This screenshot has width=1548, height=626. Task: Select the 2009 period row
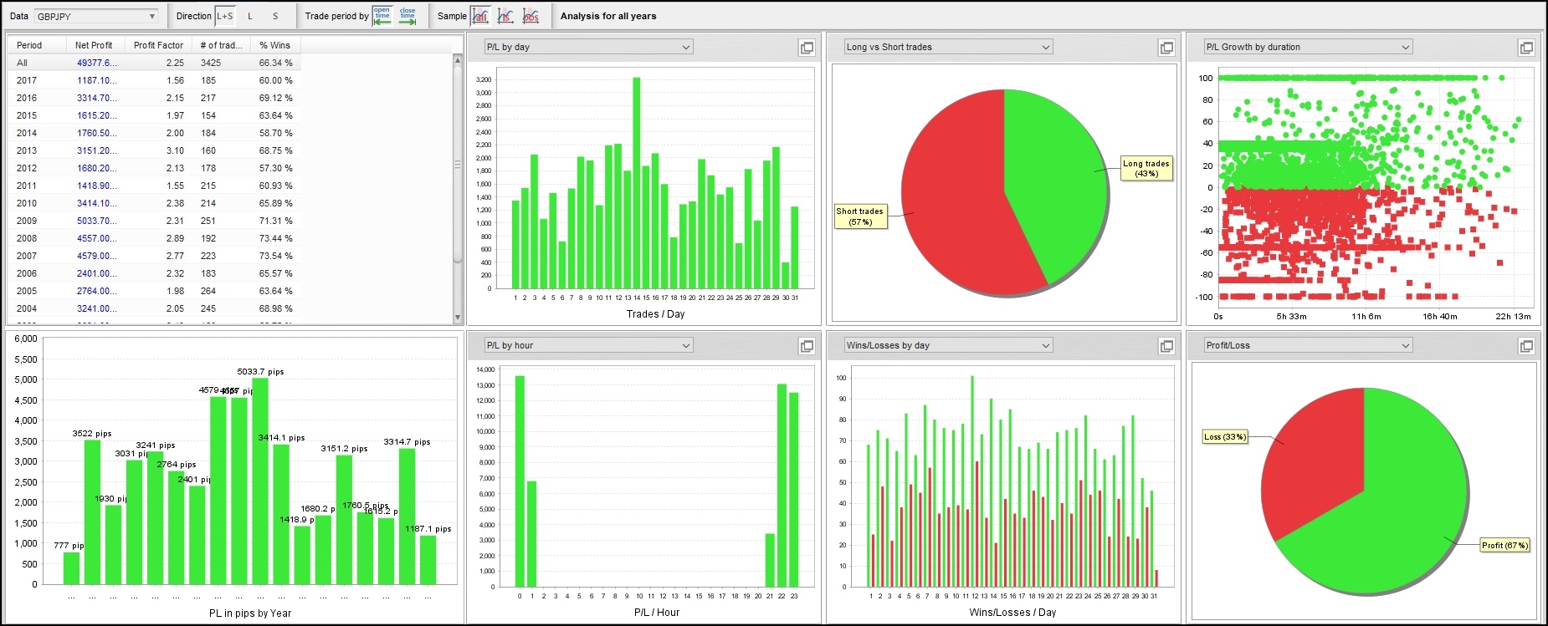(x=155, y=221)
